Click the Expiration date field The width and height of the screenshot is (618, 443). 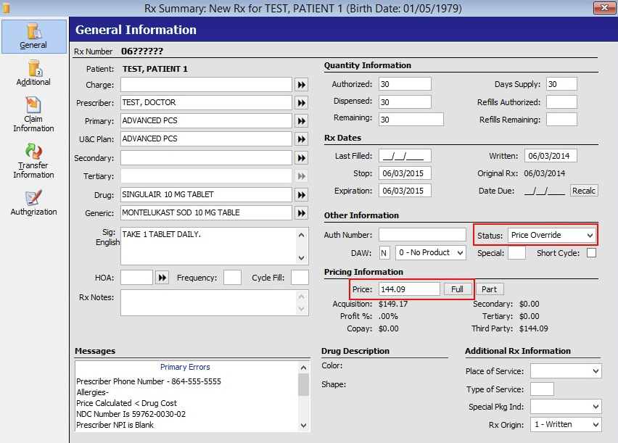tap(405, 191)
